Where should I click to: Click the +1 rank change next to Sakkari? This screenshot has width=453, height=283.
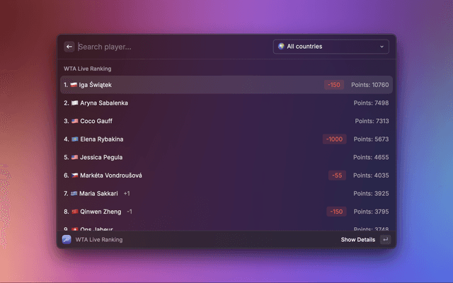coord(127,193)
